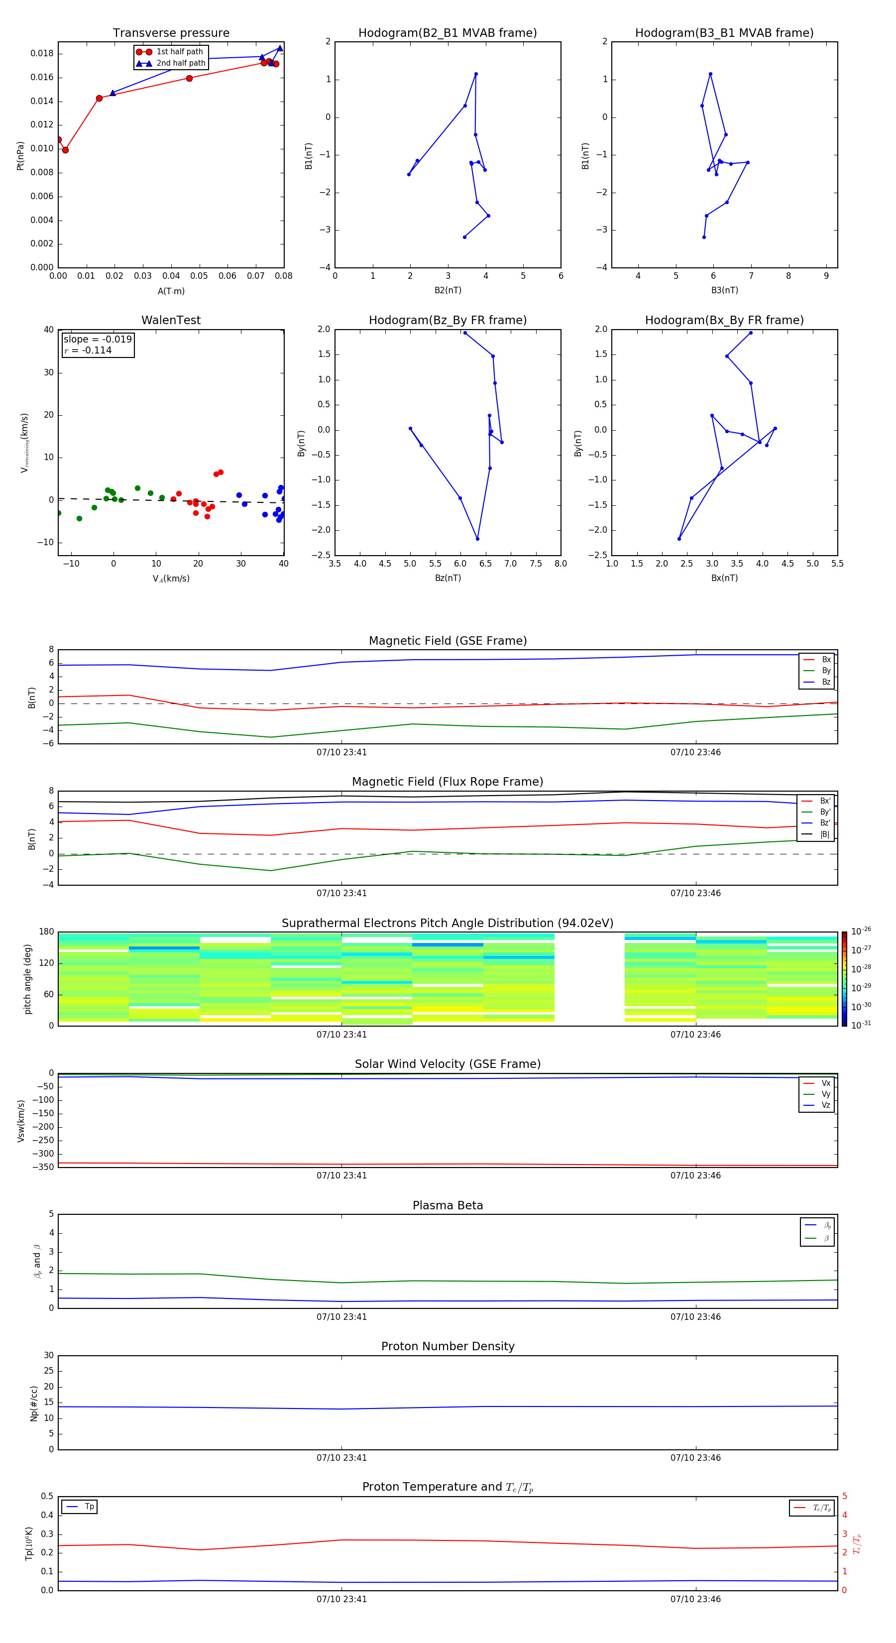Select the 'Vx' legend entry
This screenshot has width=896, height=1643.
[817, 1083]
